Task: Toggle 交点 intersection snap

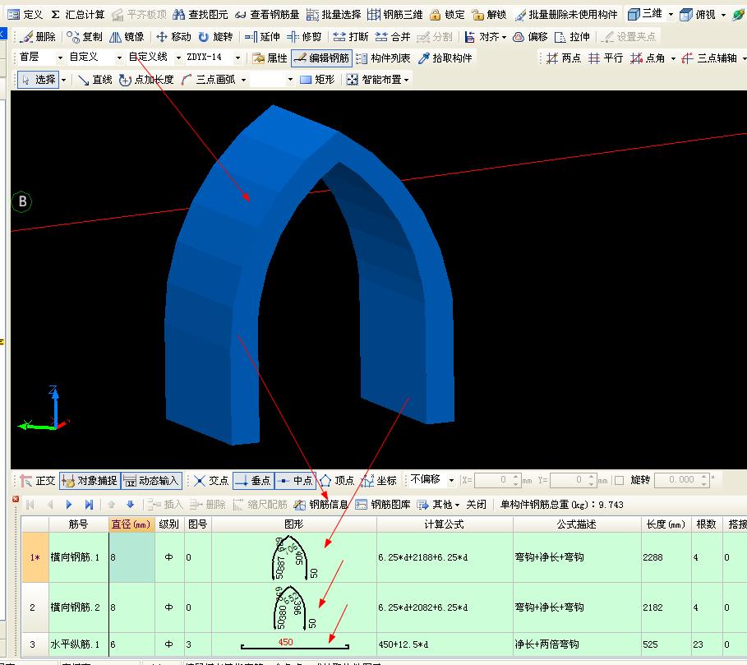Action: click(x=211, y=480)
